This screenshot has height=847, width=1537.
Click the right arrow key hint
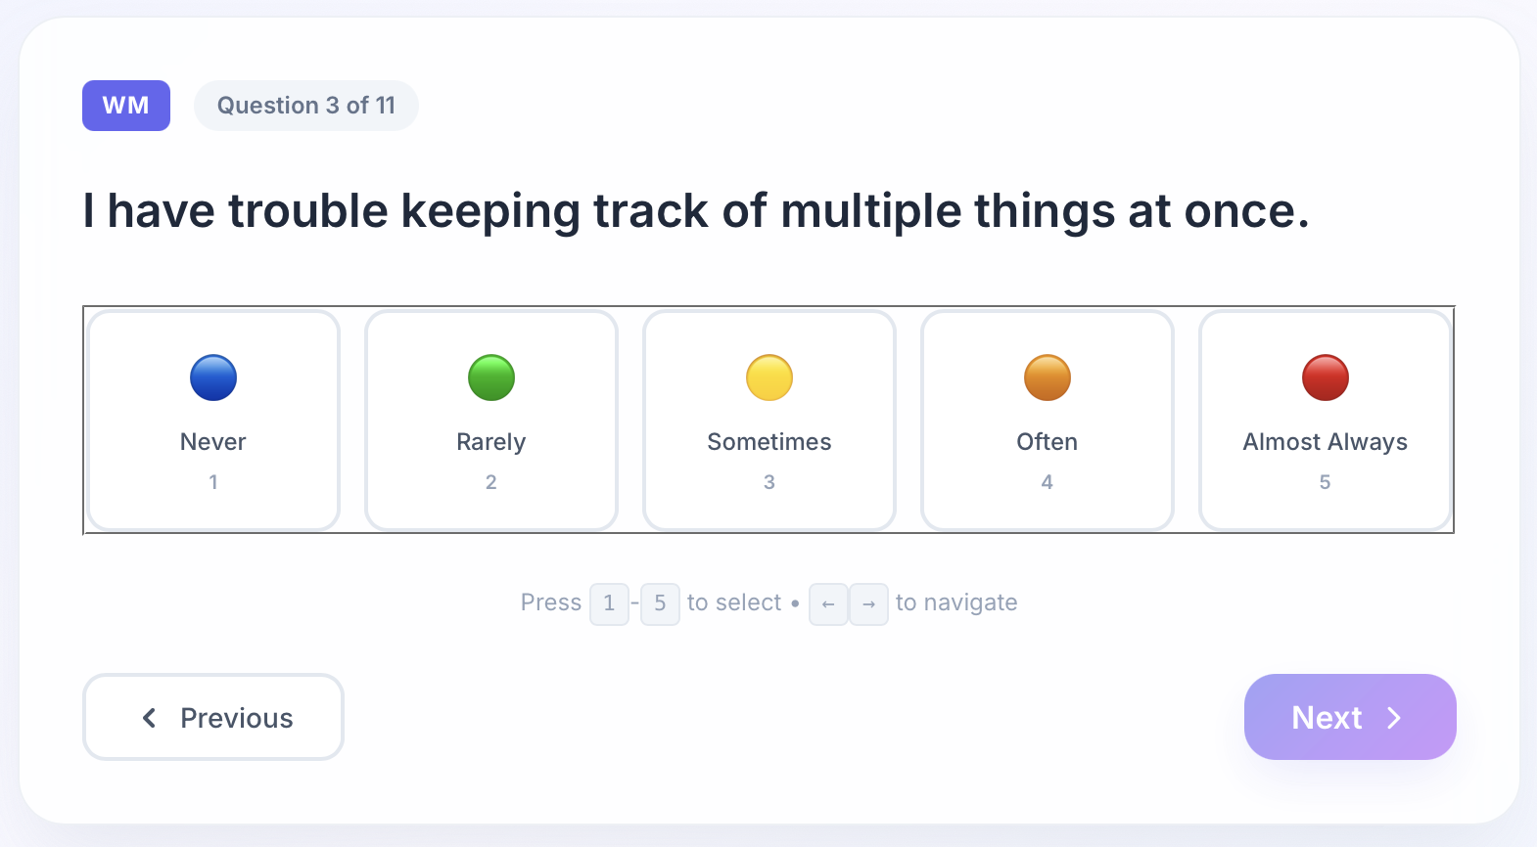(868, 603)
